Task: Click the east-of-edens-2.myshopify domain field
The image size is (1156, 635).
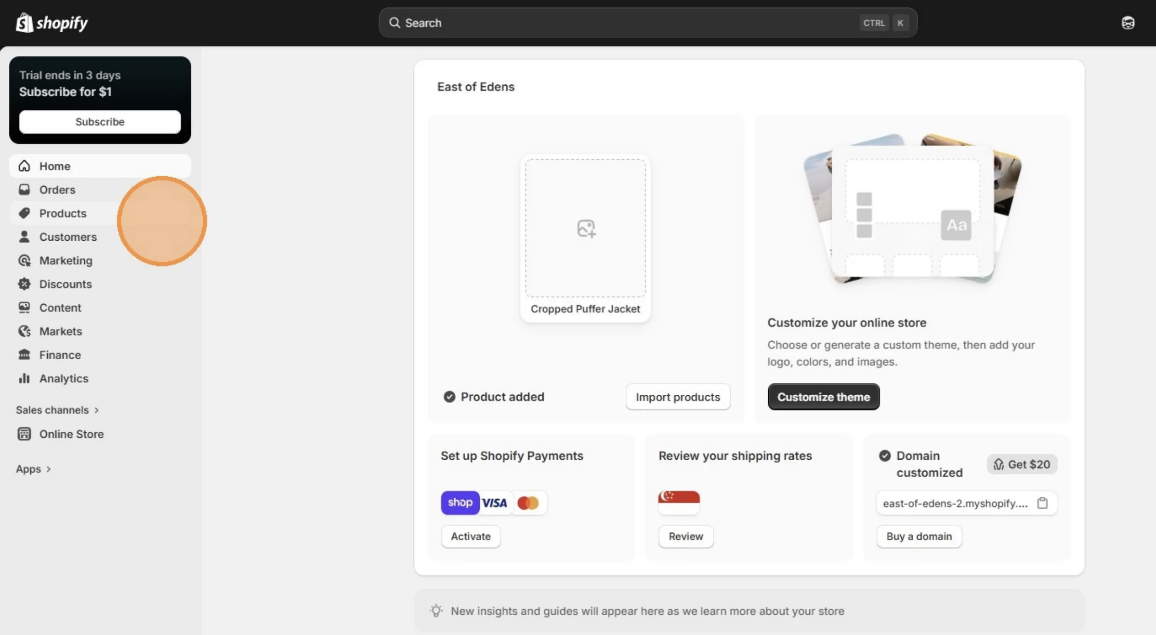Action: (967, 503)
